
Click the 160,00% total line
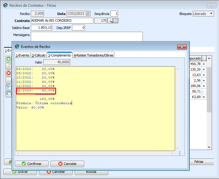point(47,99)
